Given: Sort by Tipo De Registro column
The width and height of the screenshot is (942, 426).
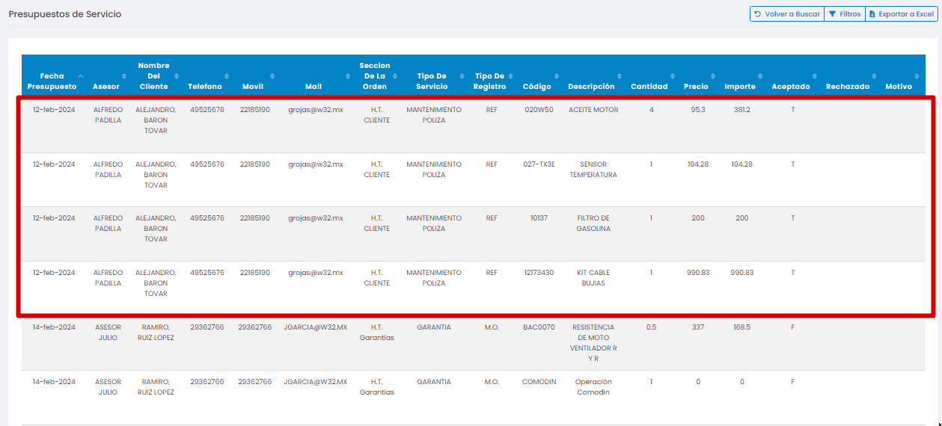Looking at the screenshot, I should click(492, 76).
